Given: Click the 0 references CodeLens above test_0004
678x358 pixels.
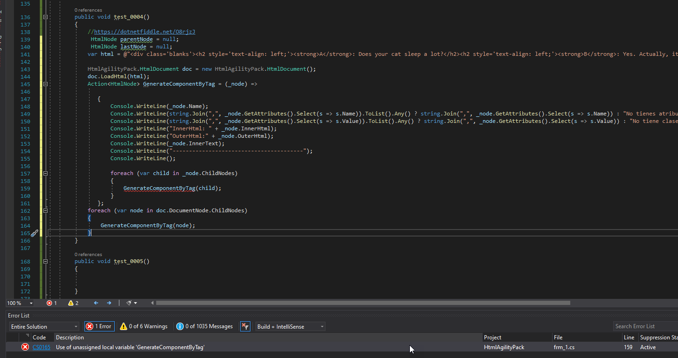Looking at the screenshot, I should (x=88, y=10).
